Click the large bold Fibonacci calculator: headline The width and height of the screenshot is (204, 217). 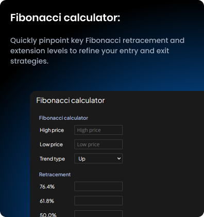(x=65, y=18)
